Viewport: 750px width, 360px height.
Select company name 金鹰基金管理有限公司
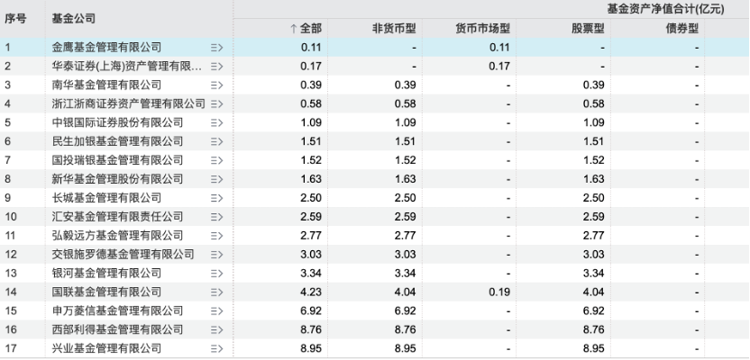[x=106, y=48]
